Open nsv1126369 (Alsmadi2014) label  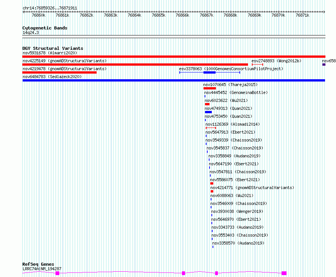(233, 124)
